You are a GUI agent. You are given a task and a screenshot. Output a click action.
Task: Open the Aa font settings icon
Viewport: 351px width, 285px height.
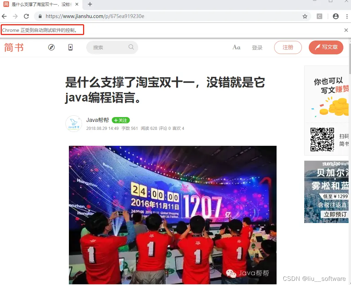236,47
